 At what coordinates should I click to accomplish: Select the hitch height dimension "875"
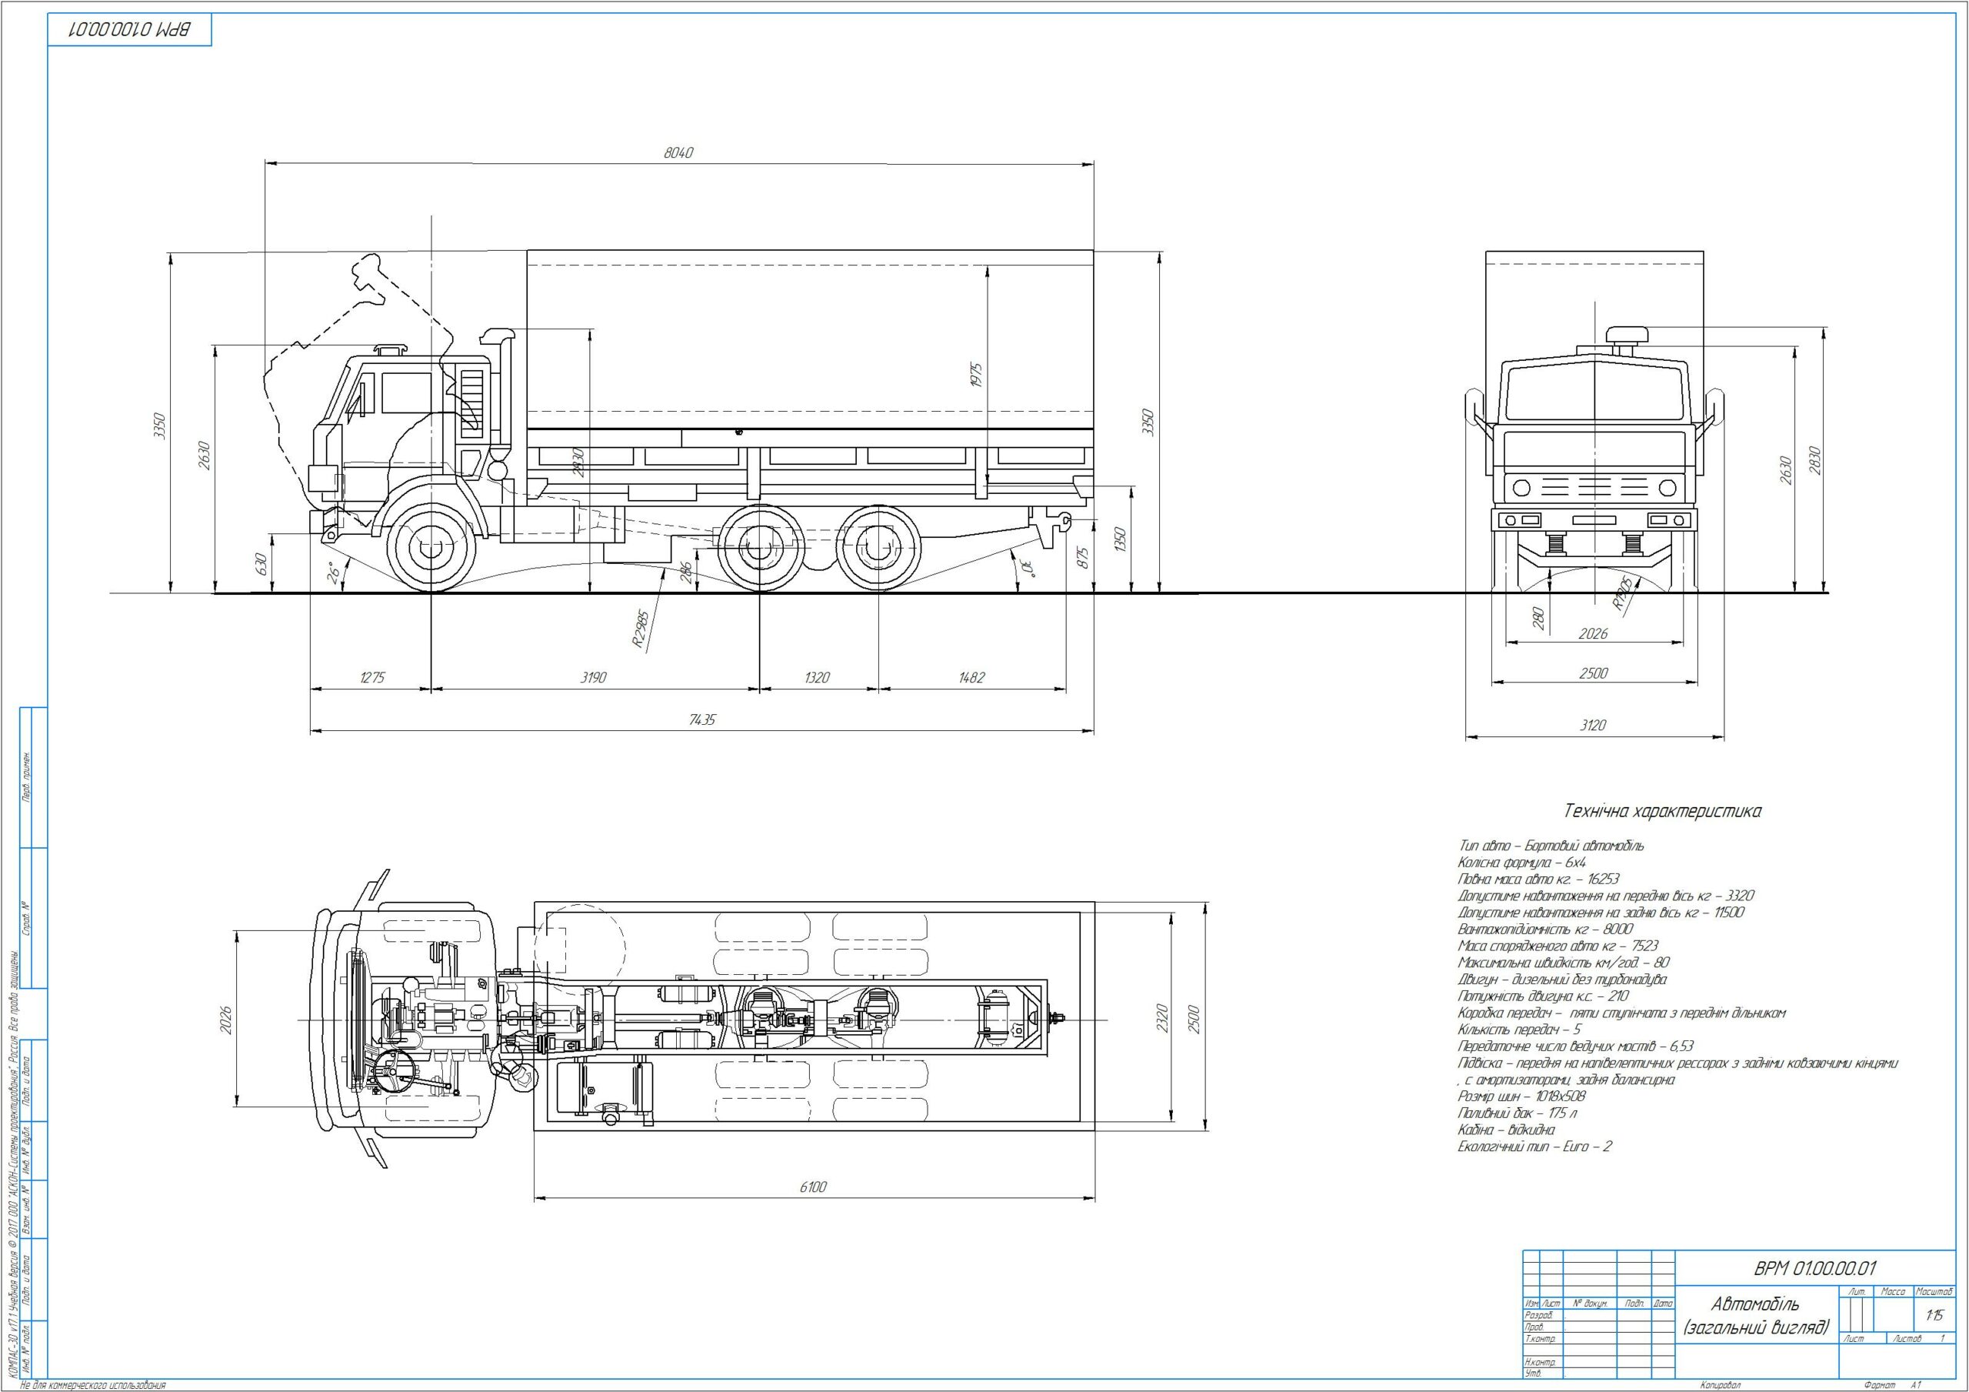[x=1082, y=558]
